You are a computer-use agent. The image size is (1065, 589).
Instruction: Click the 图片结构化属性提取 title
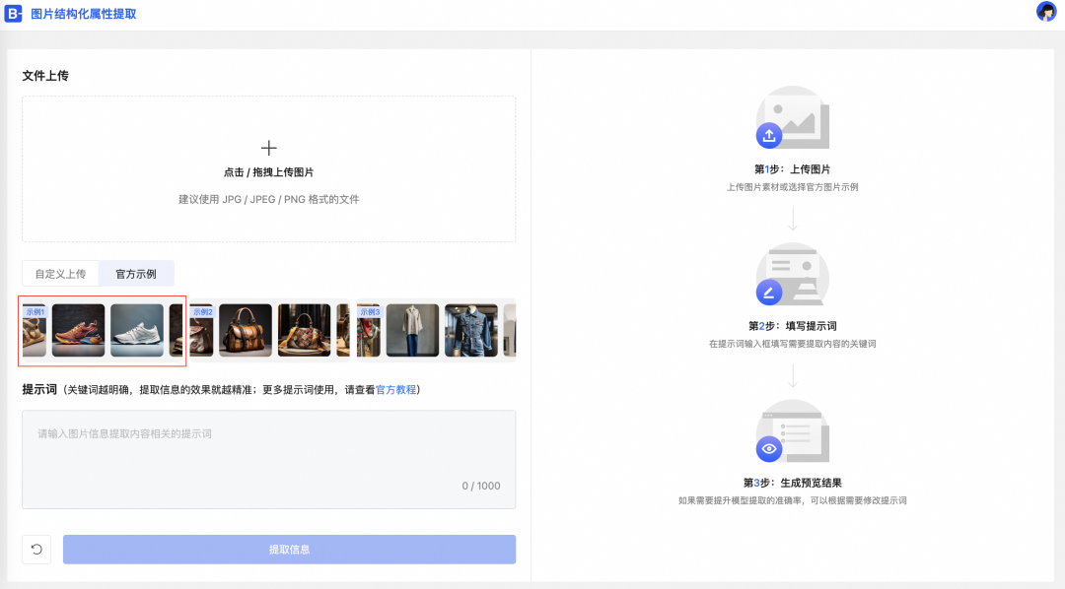[x=84, y=14]
